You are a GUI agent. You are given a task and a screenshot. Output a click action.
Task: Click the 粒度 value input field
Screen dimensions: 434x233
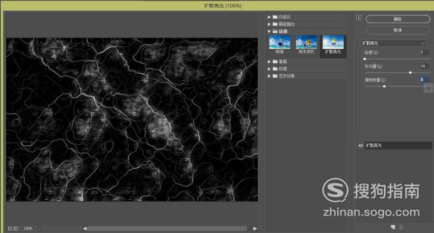pos(425,52)
